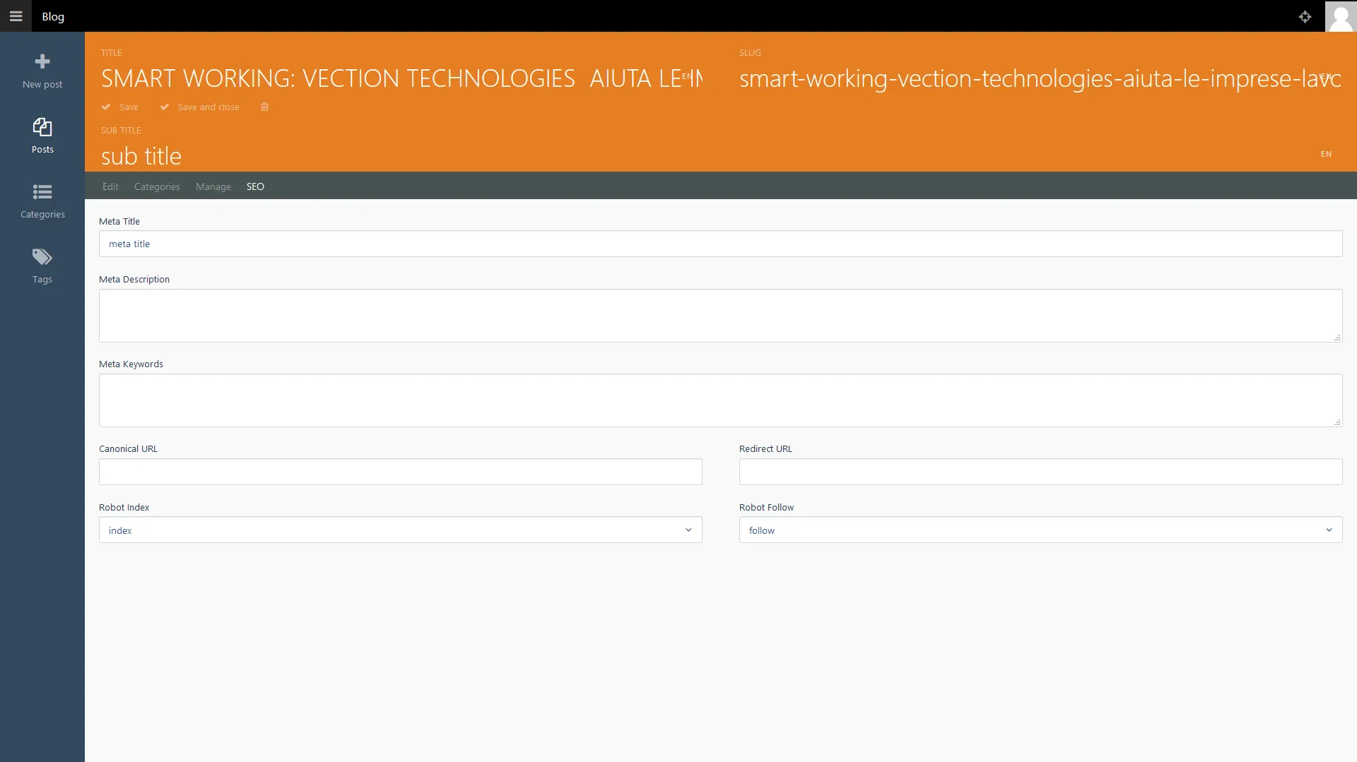Open Categories in the sidebar
Screen dimensions: 1357x762
pos(42,201)
